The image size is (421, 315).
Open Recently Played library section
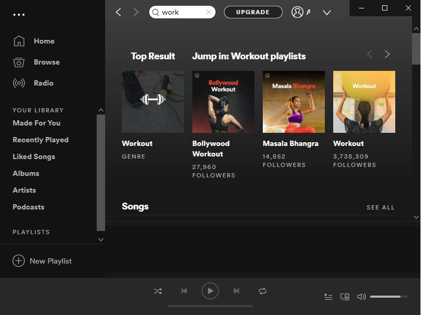click(40, 140)
